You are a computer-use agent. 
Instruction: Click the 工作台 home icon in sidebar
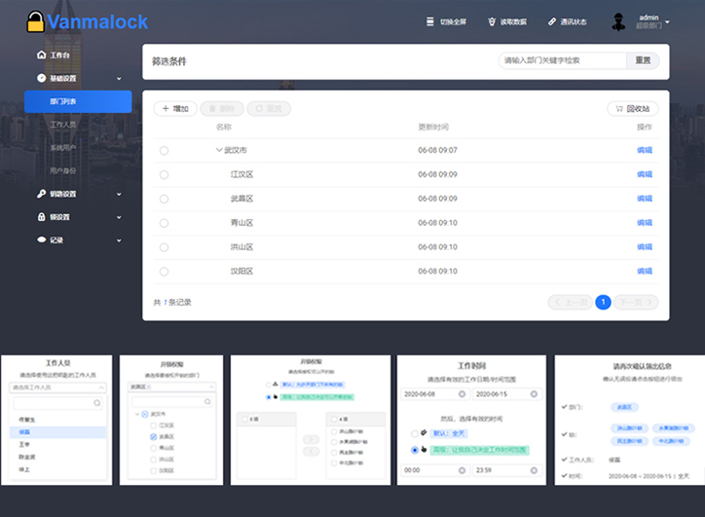[41, 55]
